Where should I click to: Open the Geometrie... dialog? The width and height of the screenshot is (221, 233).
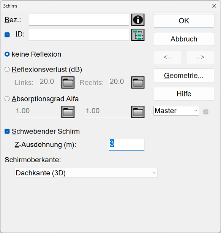tap(184, 75)
